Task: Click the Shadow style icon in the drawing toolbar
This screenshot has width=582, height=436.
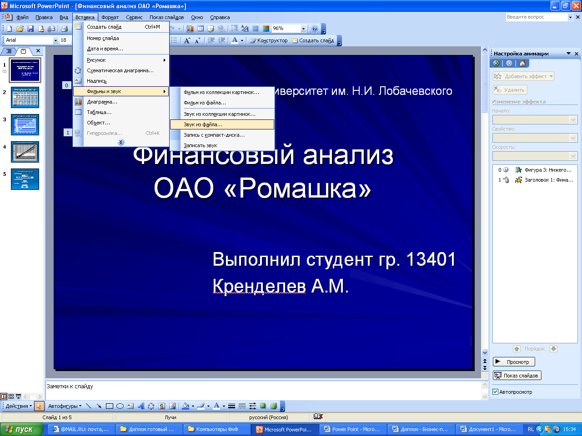Action: (x=263, y=406)
